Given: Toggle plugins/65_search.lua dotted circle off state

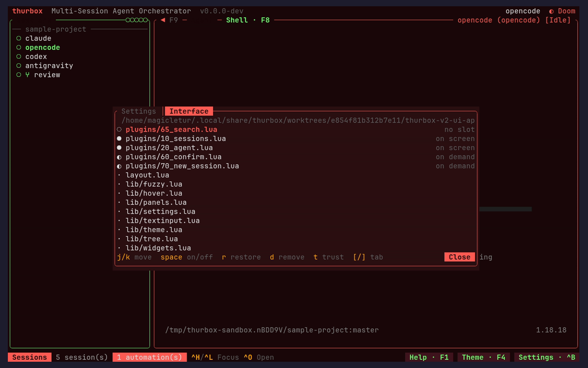Looking at the screenshot, I should (x=119, y=130).
